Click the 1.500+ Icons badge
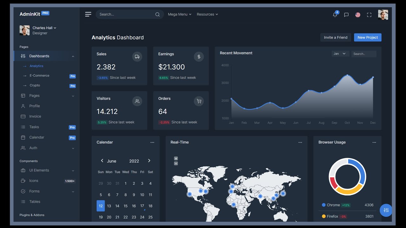 click(70, 181)
